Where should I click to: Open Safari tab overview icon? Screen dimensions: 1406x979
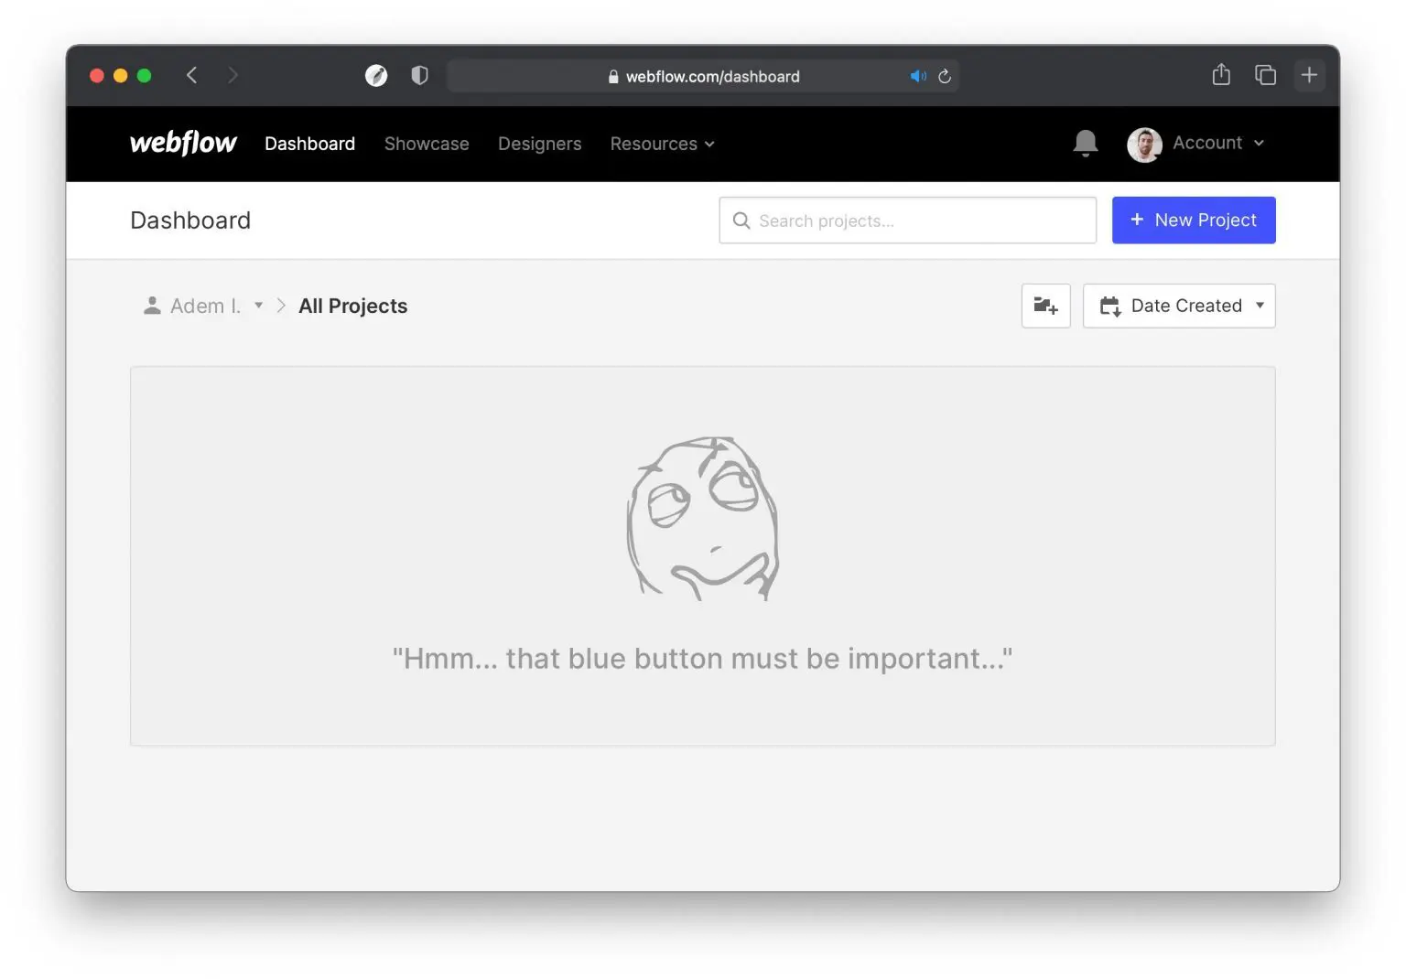[1265, 75]
